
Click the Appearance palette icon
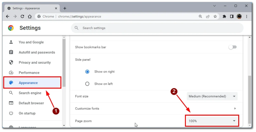click(11, 83)
